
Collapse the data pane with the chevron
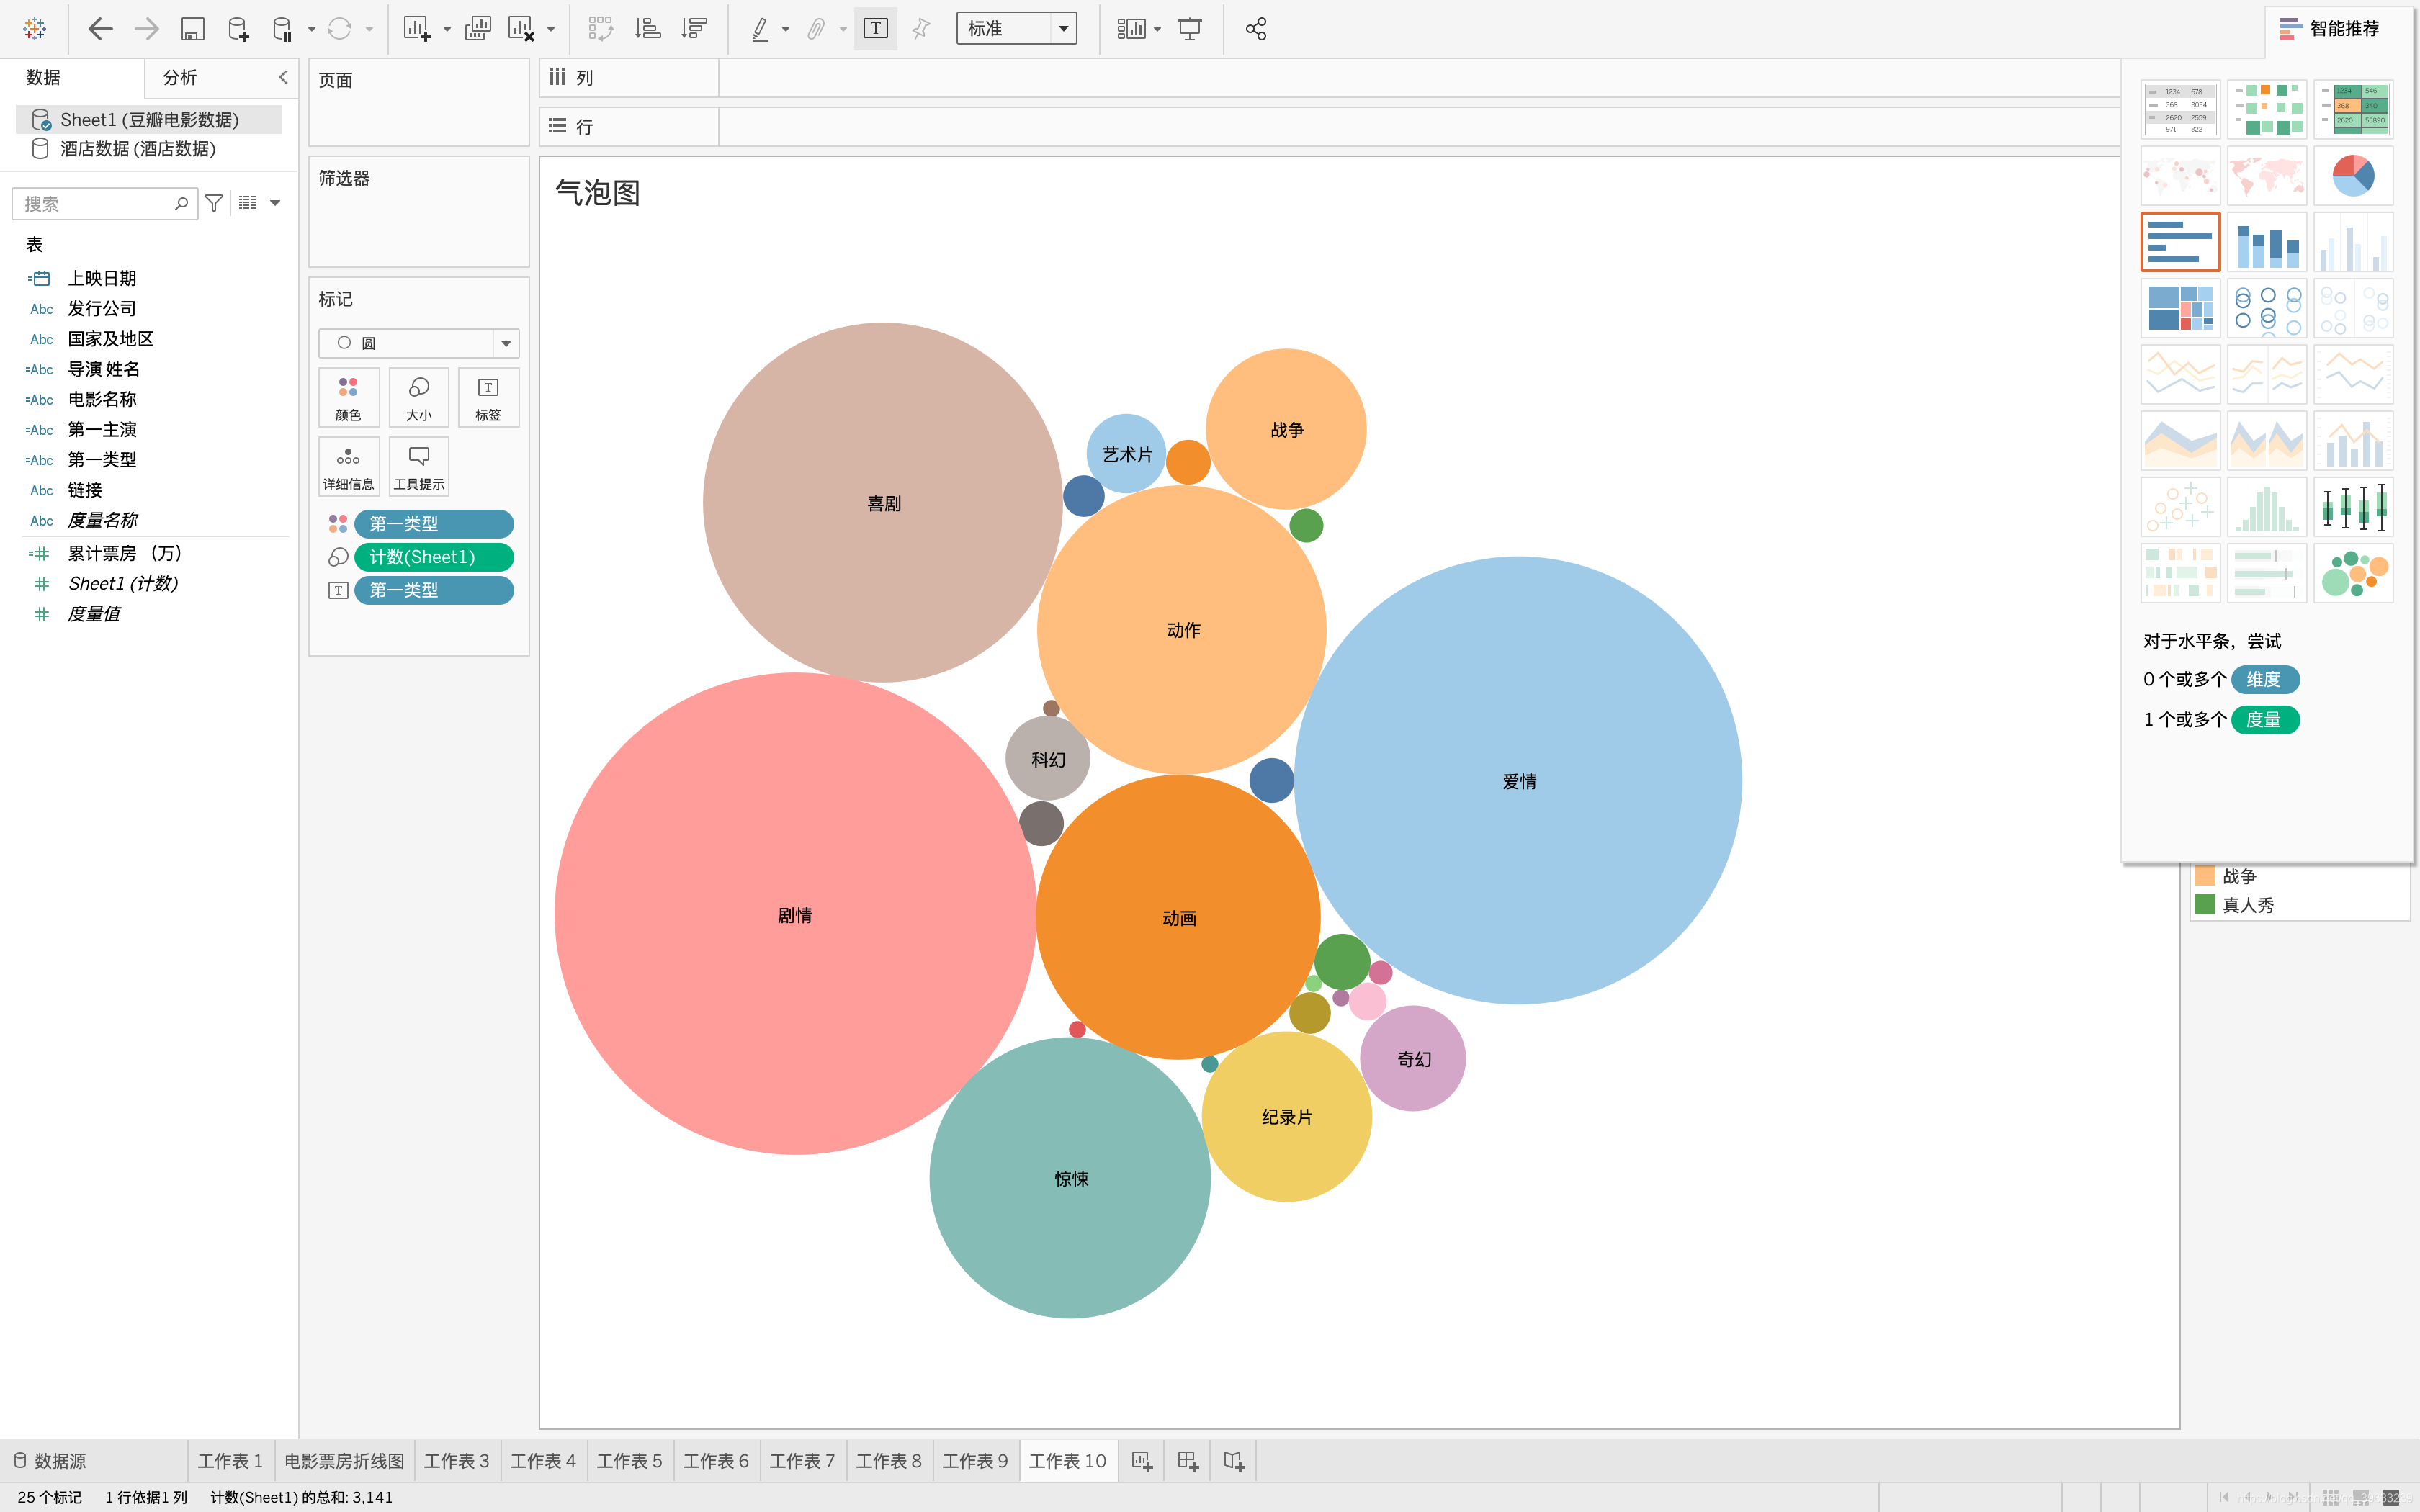point(283,77)
